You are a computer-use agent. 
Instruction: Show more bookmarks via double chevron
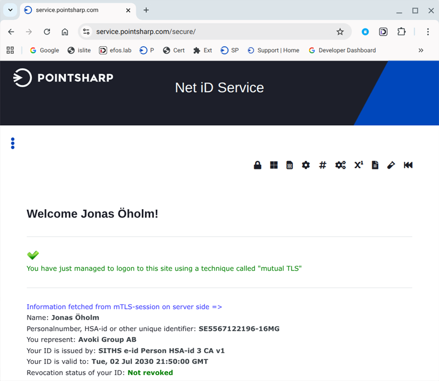pos(421,50)
